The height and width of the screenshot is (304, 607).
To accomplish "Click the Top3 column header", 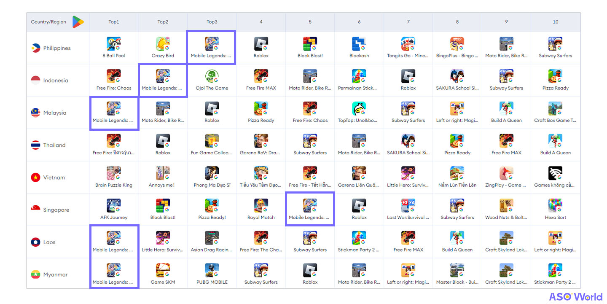I will click(x=212, y=22).
